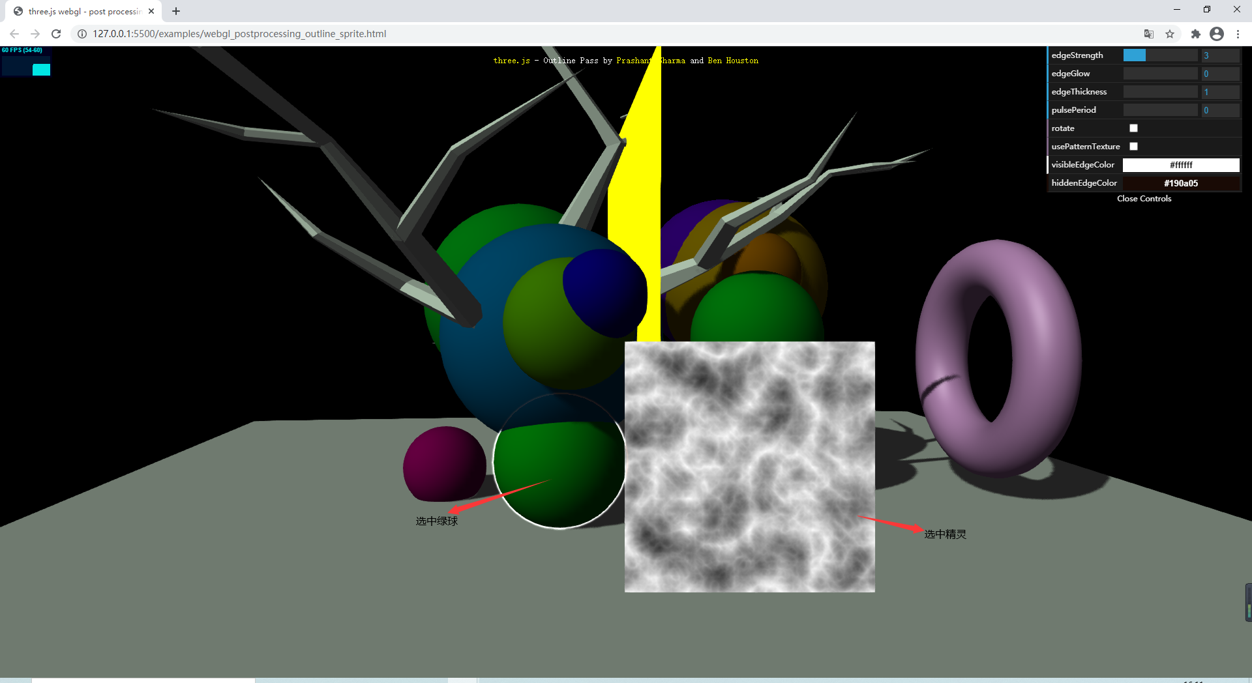
Task: Click the site info icon before the URL
Action: point(82,34)
